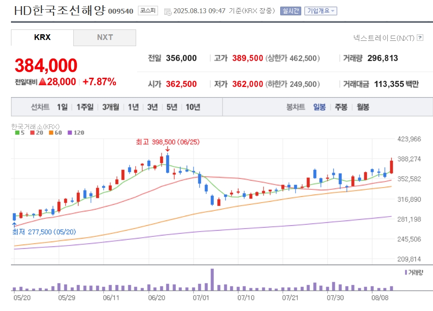
Task: Click the purple 120-day moving average legend
Action: click(x=76, y=133)
